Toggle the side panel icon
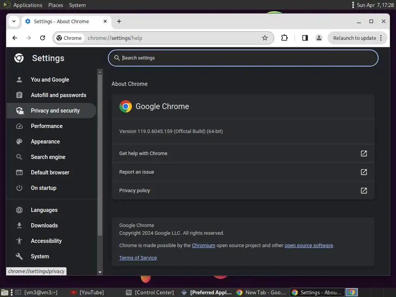This screenshot has width=396, height=297. coord(305,38)
